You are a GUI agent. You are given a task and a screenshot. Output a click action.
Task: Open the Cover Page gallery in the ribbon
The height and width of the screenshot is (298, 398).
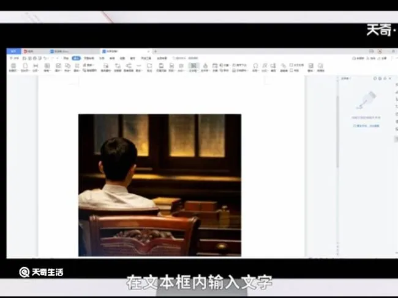[13, 68]
